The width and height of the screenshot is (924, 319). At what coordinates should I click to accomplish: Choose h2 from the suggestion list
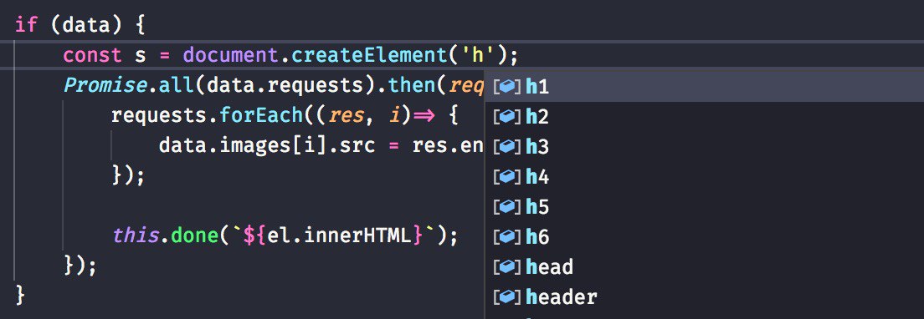(x=704, y=117)
